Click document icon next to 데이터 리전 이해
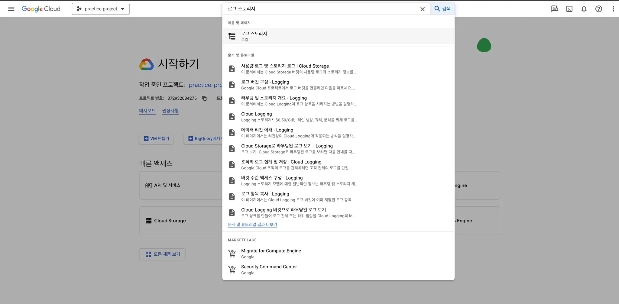 [x=232, y=133]
